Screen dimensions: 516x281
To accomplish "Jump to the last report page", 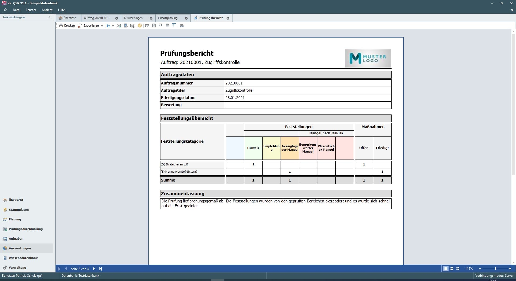I will [101, 269].
